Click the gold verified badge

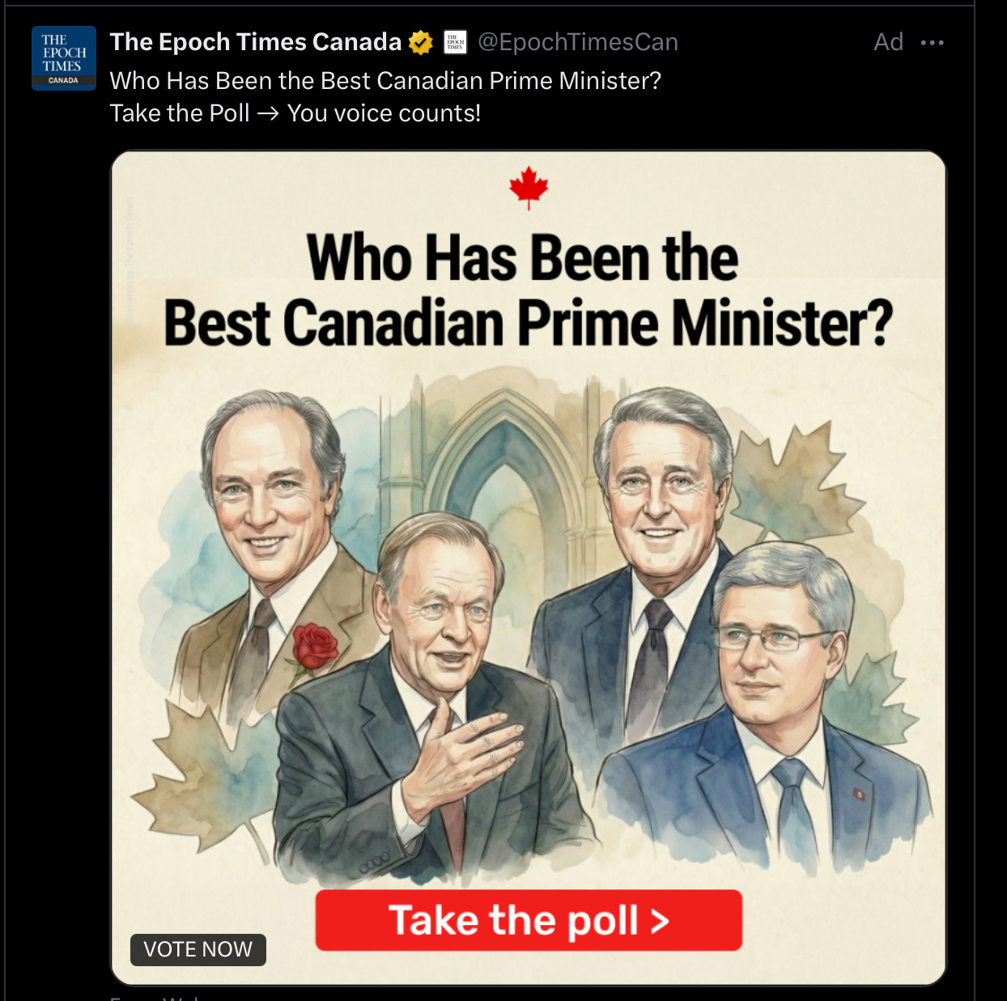(x=421, y=42)
